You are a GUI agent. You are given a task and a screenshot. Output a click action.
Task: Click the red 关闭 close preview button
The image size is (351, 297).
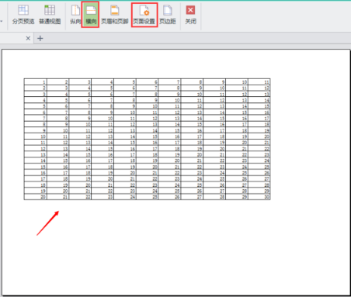pyautogui.click(x=190, y=15)
